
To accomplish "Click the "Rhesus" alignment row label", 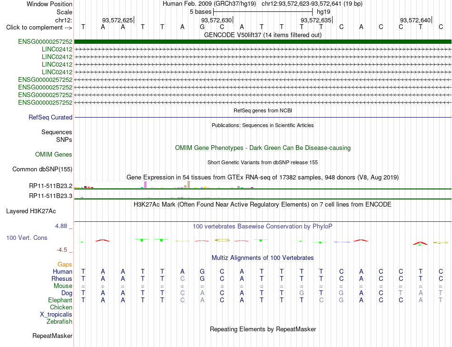I will coord(62,278).
